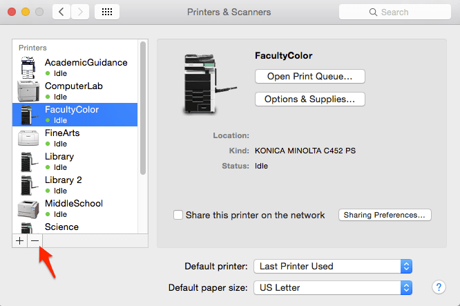Click the plus button to add printer

[19, 240]
